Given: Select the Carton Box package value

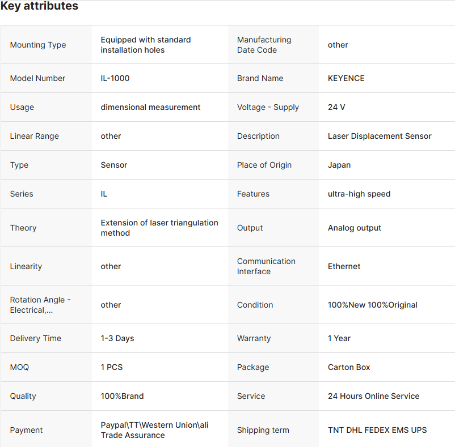Looking at the screenshot, I should click(349, 367).
